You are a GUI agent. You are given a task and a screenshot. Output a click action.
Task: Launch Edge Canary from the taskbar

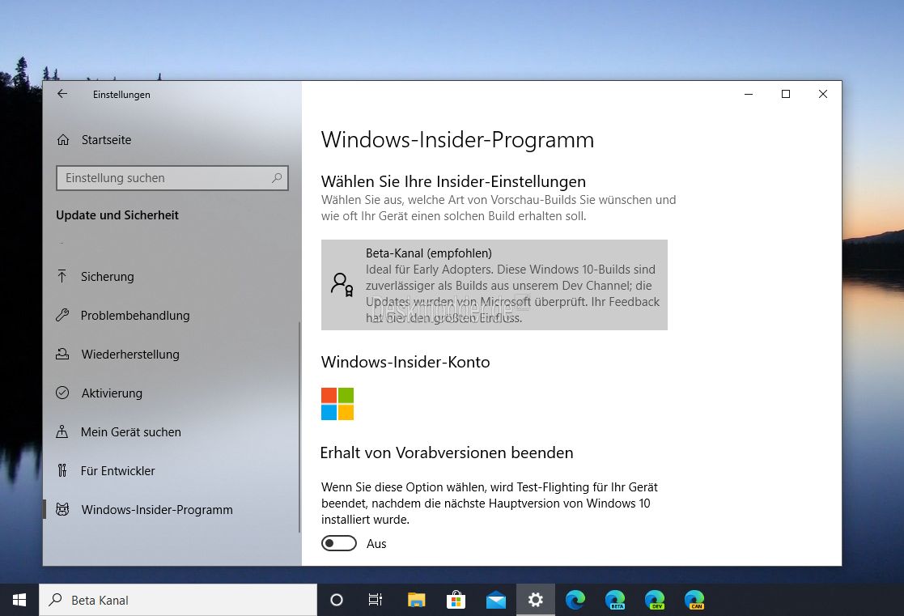[x=694, y=600]
